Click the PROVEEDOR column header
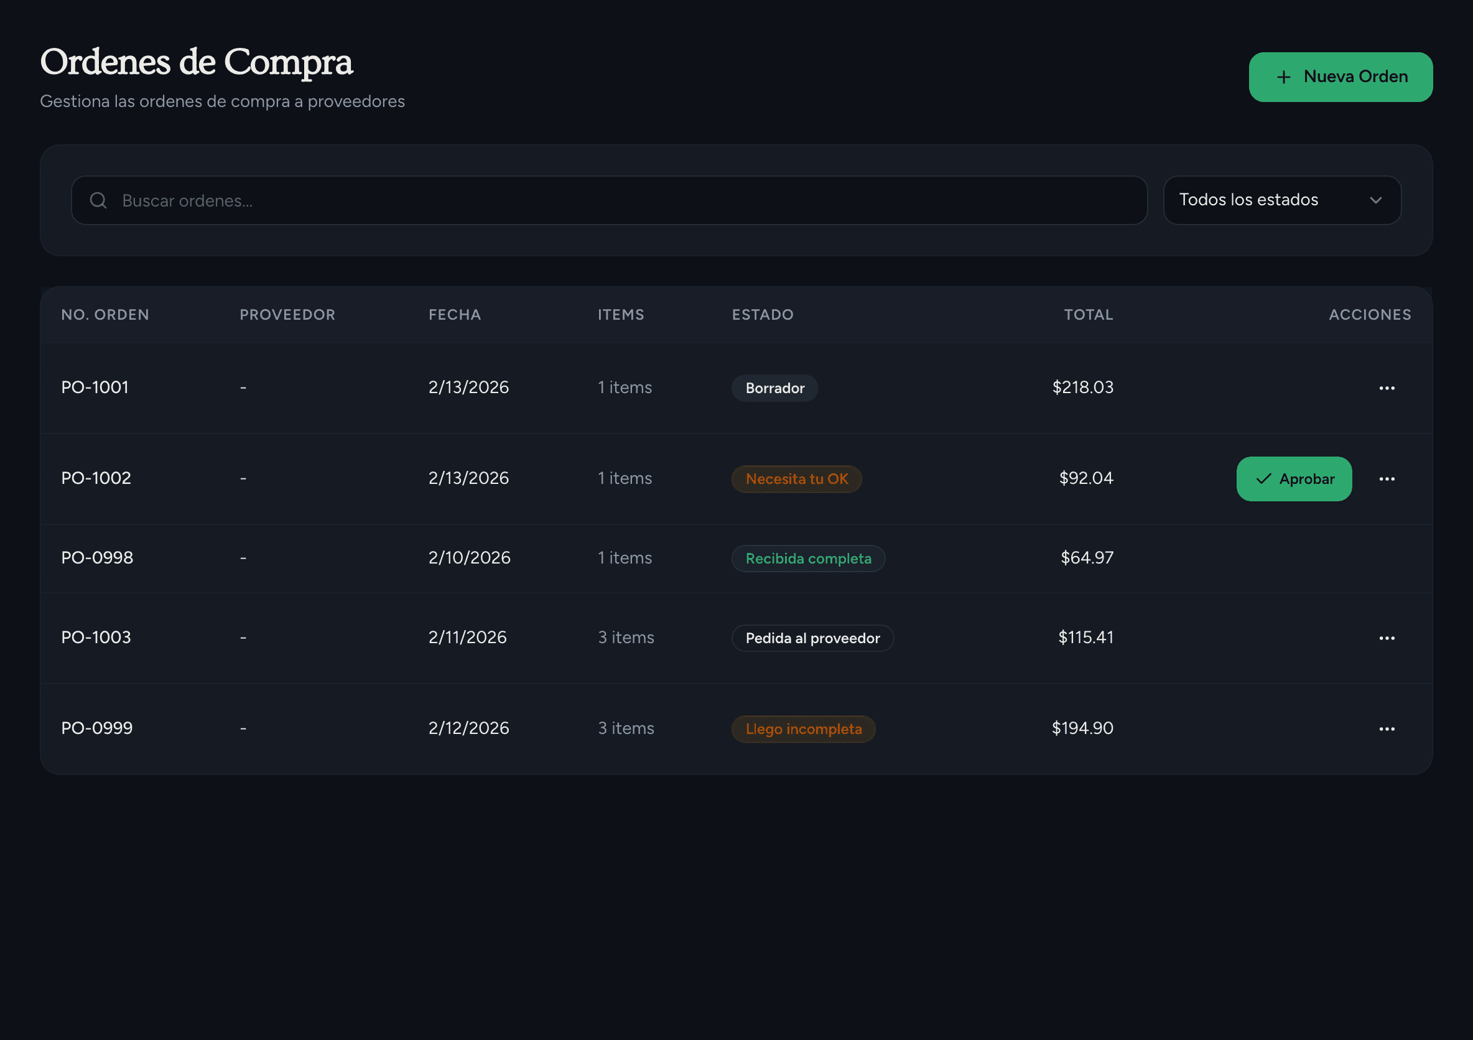The image size is (1473, 1040). tap(287, 315)
